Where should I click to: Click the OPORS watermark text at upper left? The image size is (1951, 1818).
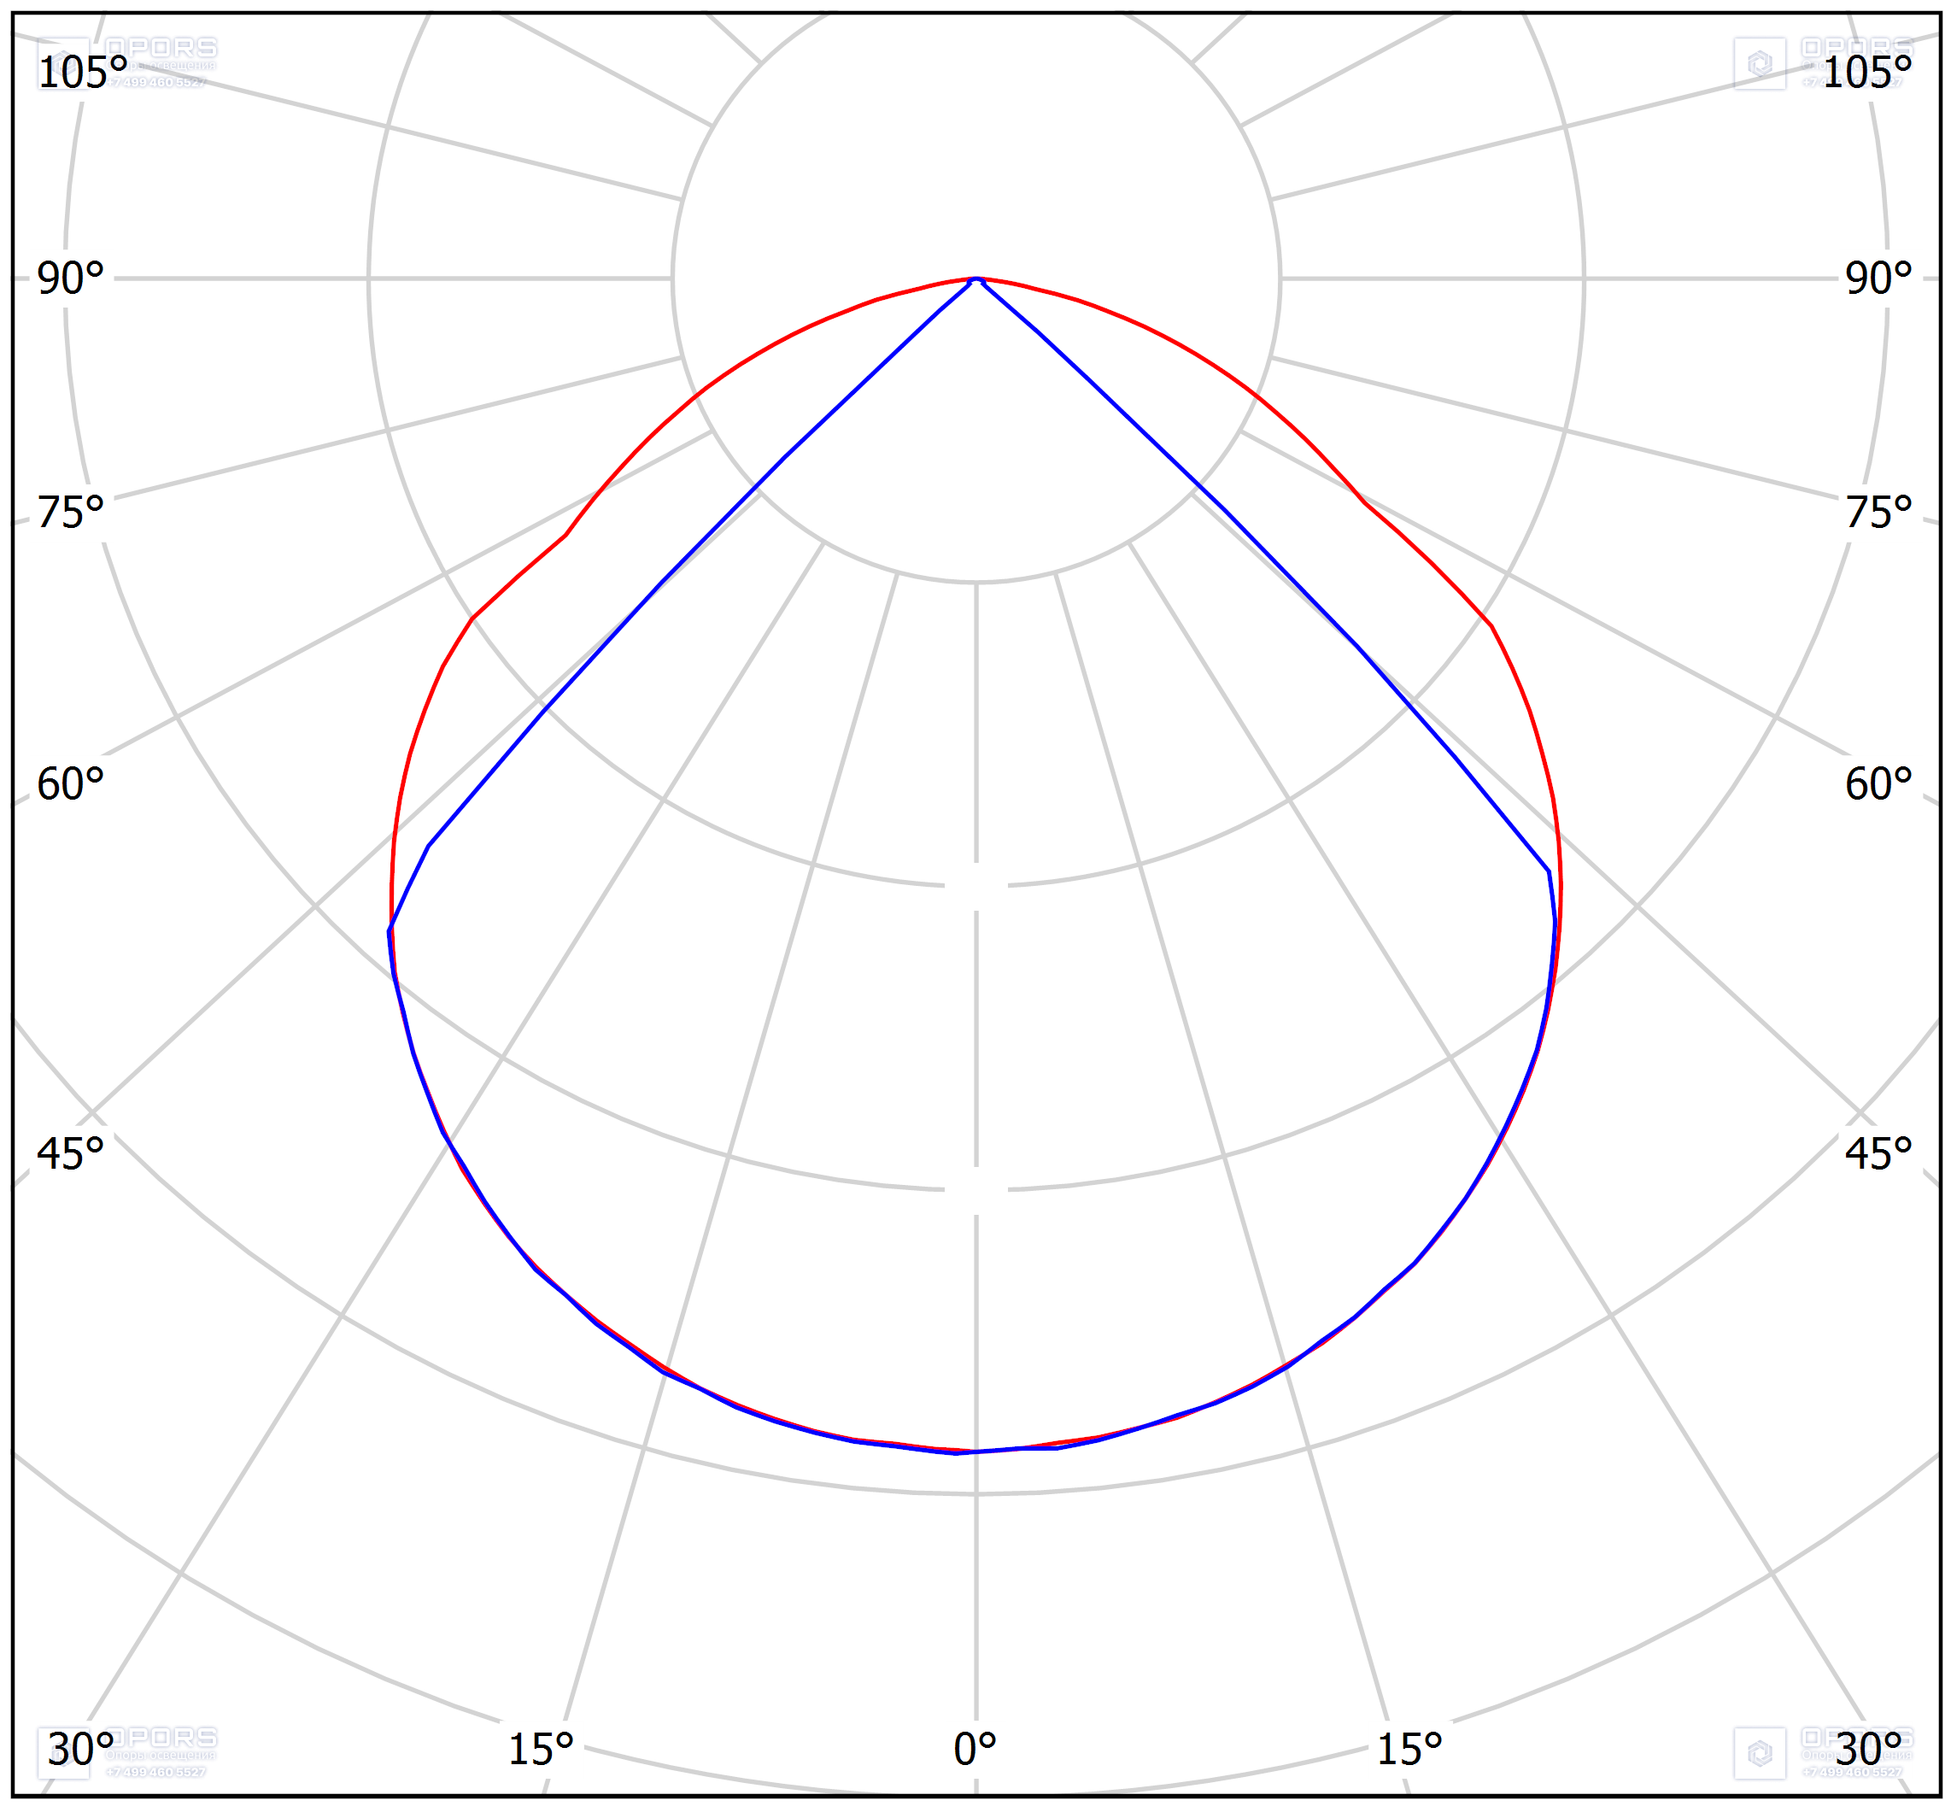(x=161, y=48)
